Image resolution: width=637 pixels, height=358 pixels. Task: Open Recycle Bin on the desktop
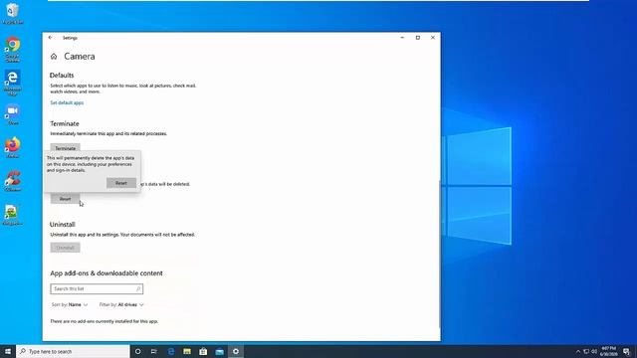(x=13, y=13)
